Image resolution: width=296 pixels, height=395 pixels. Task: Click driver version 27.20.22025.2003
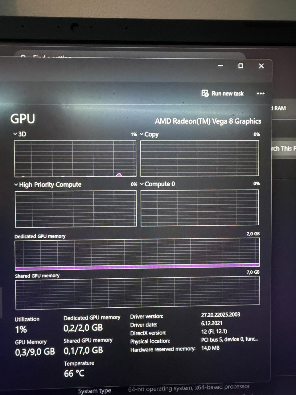220,315
